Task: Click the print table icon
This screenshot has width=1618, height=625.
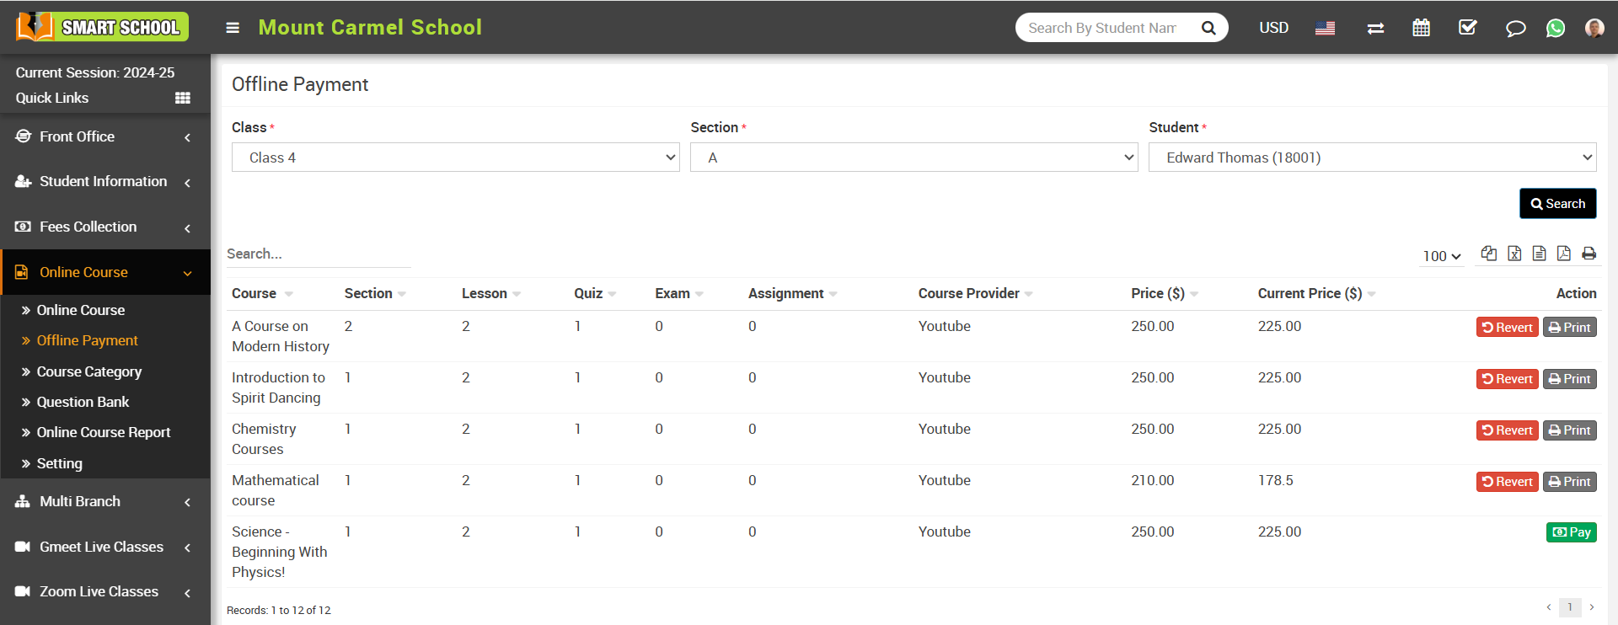Action: (x=1589, y=254)
